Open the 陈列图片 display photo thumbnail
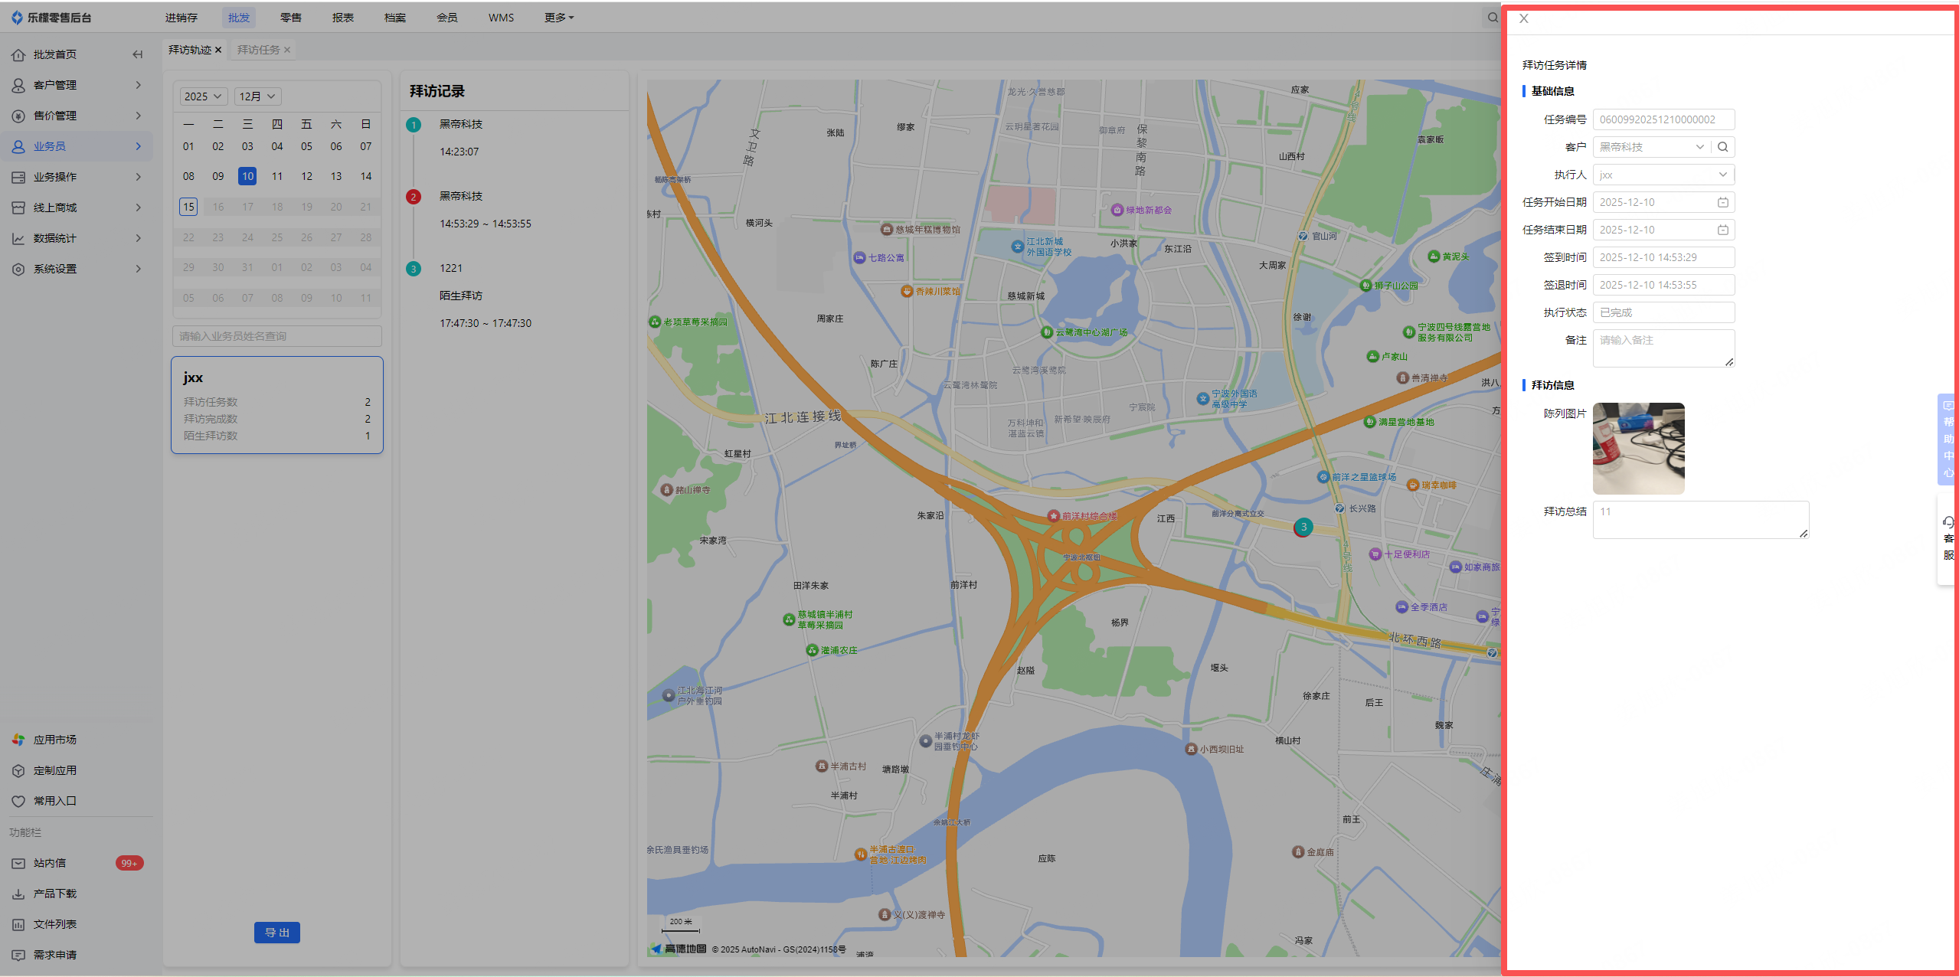The image size is (1959, 977). [1638, 449]
